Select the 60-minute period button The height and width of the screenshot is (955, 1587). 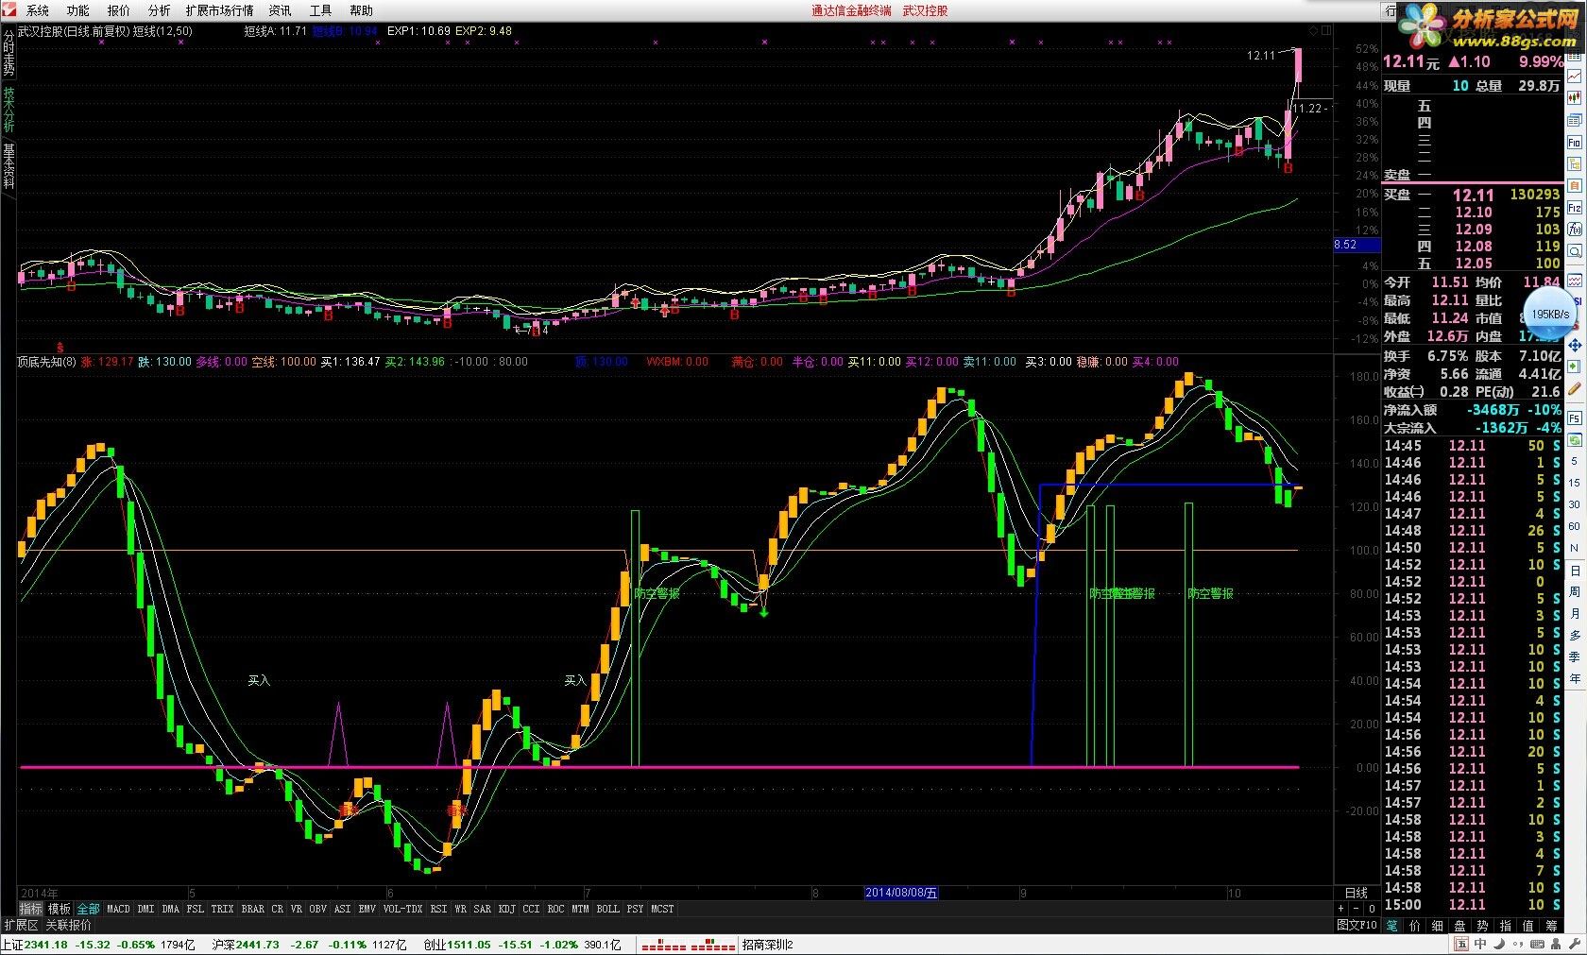[1575, 526]
